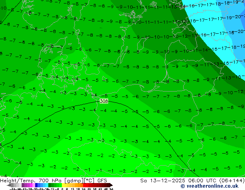Pick the dark blue swatch in the legend
The image size is (245, 190).
click(x=36, y=185)
